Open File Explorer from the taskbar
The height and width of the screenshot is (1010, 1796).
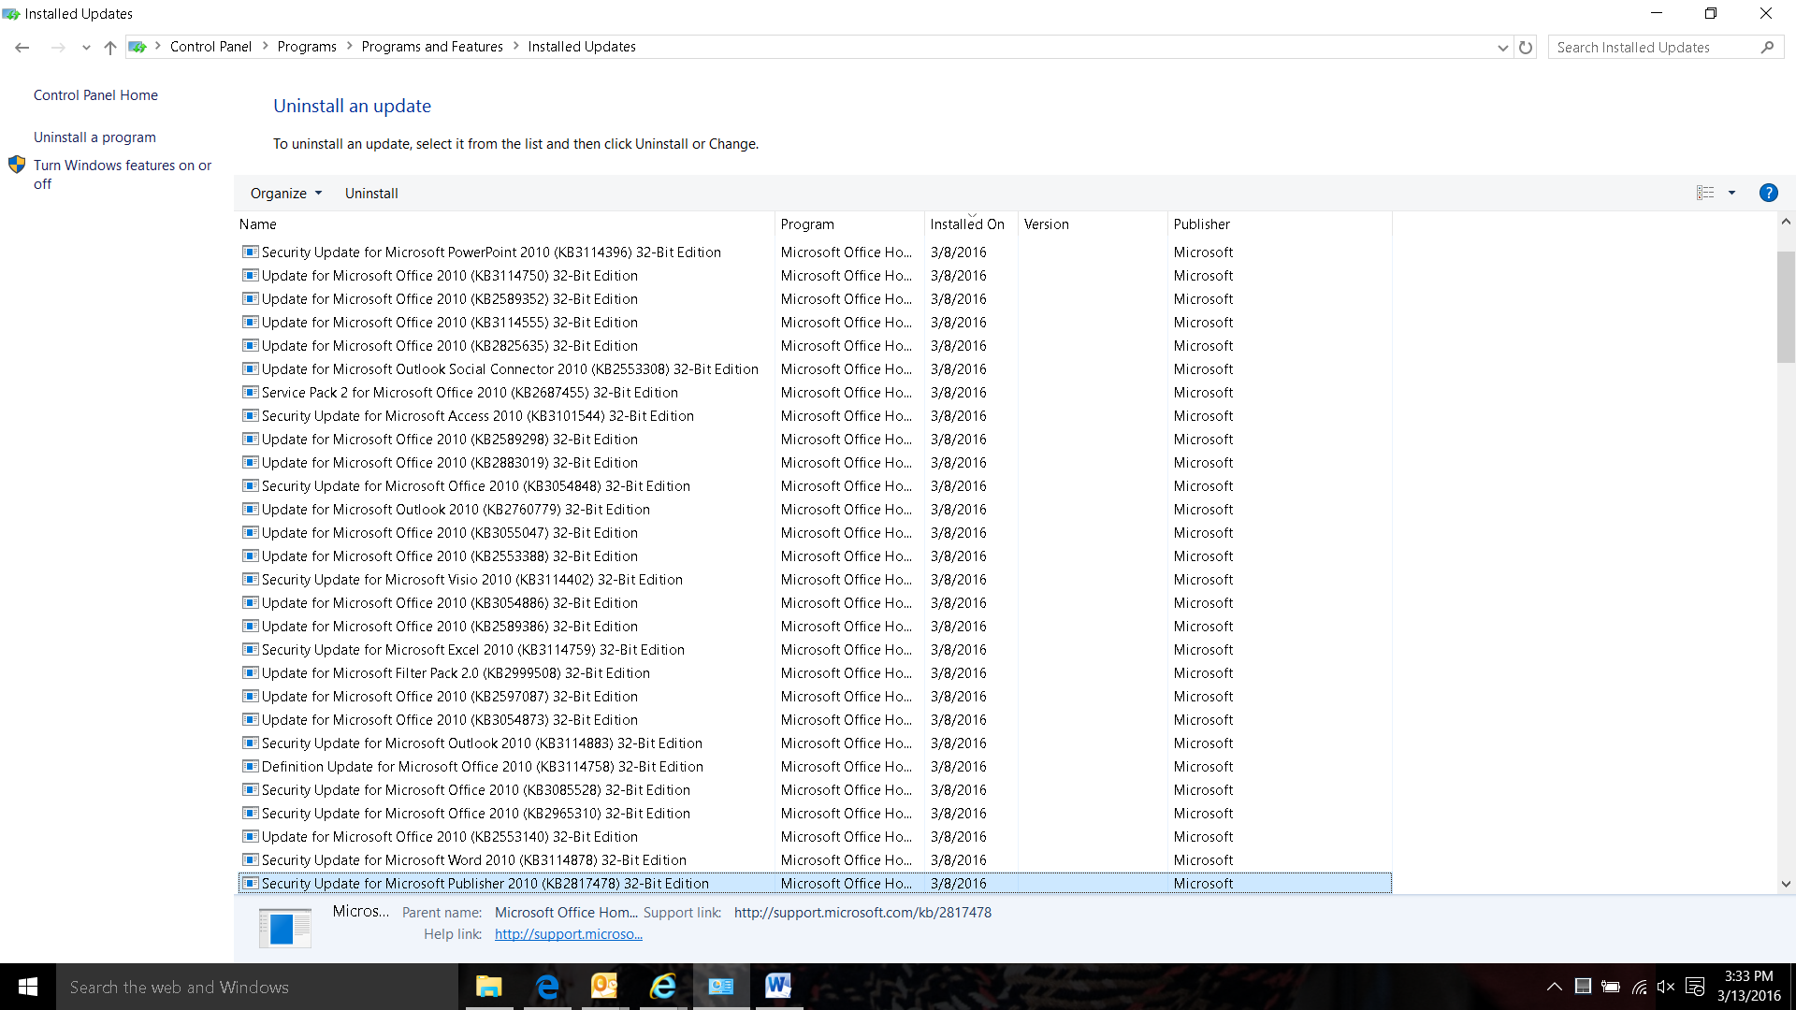(x=488, y=986)
